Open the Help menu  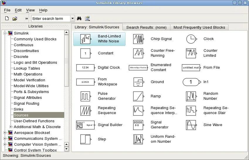pyautogui.click(x=43, y=10)
